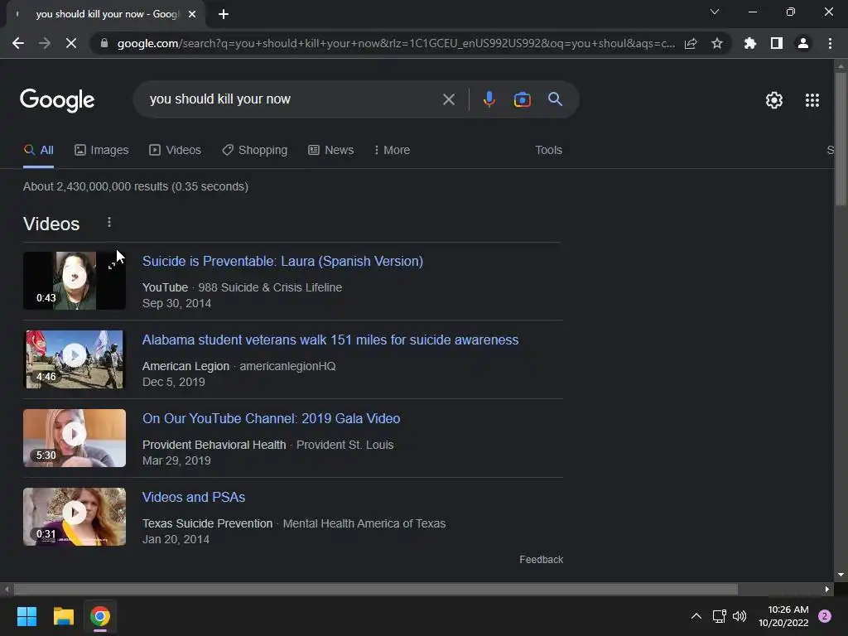Screen dimensions: 848x636
Task: Play the 0:43 Laura video thumbnail
Action: [74, 281]
